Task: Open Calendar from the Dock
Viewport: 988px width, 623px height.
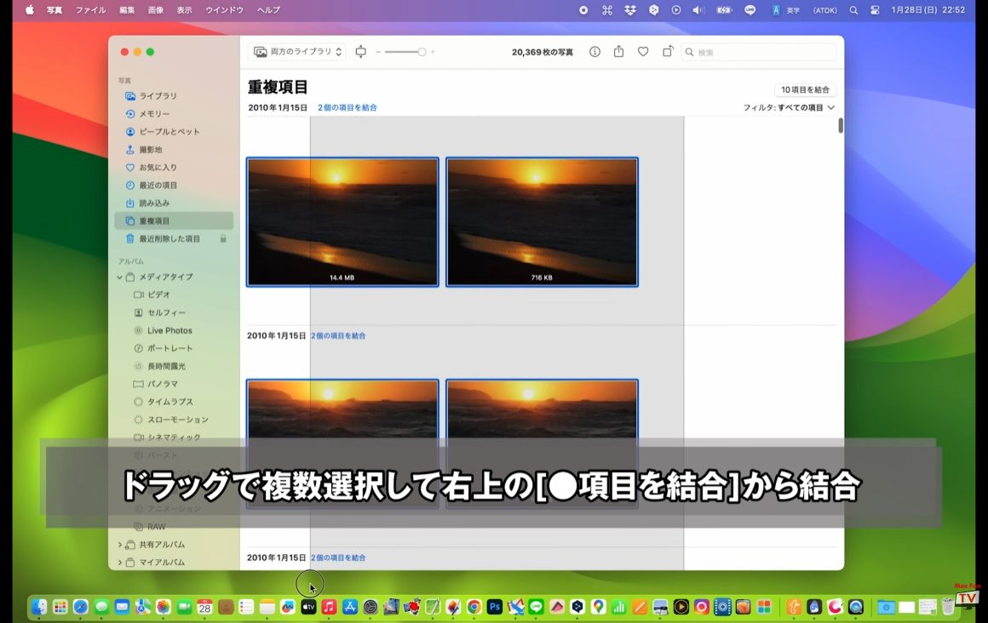Action: pyautogui.click(x=204, y=607)
